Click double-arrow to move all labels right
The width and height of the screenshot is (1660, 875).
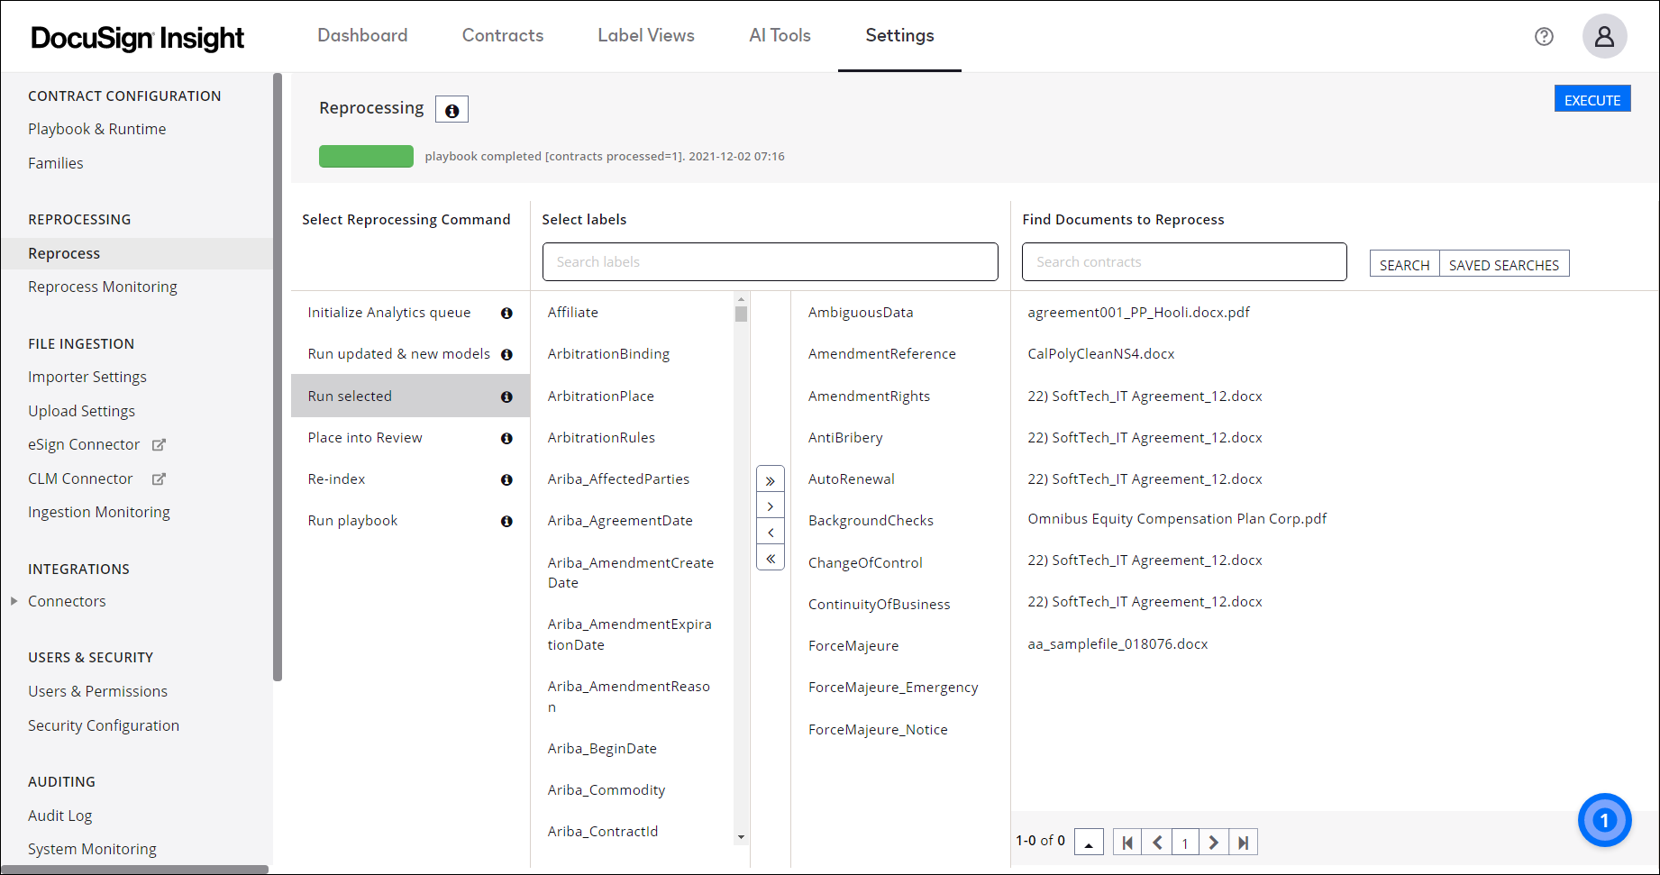click(x=770, y=480)
